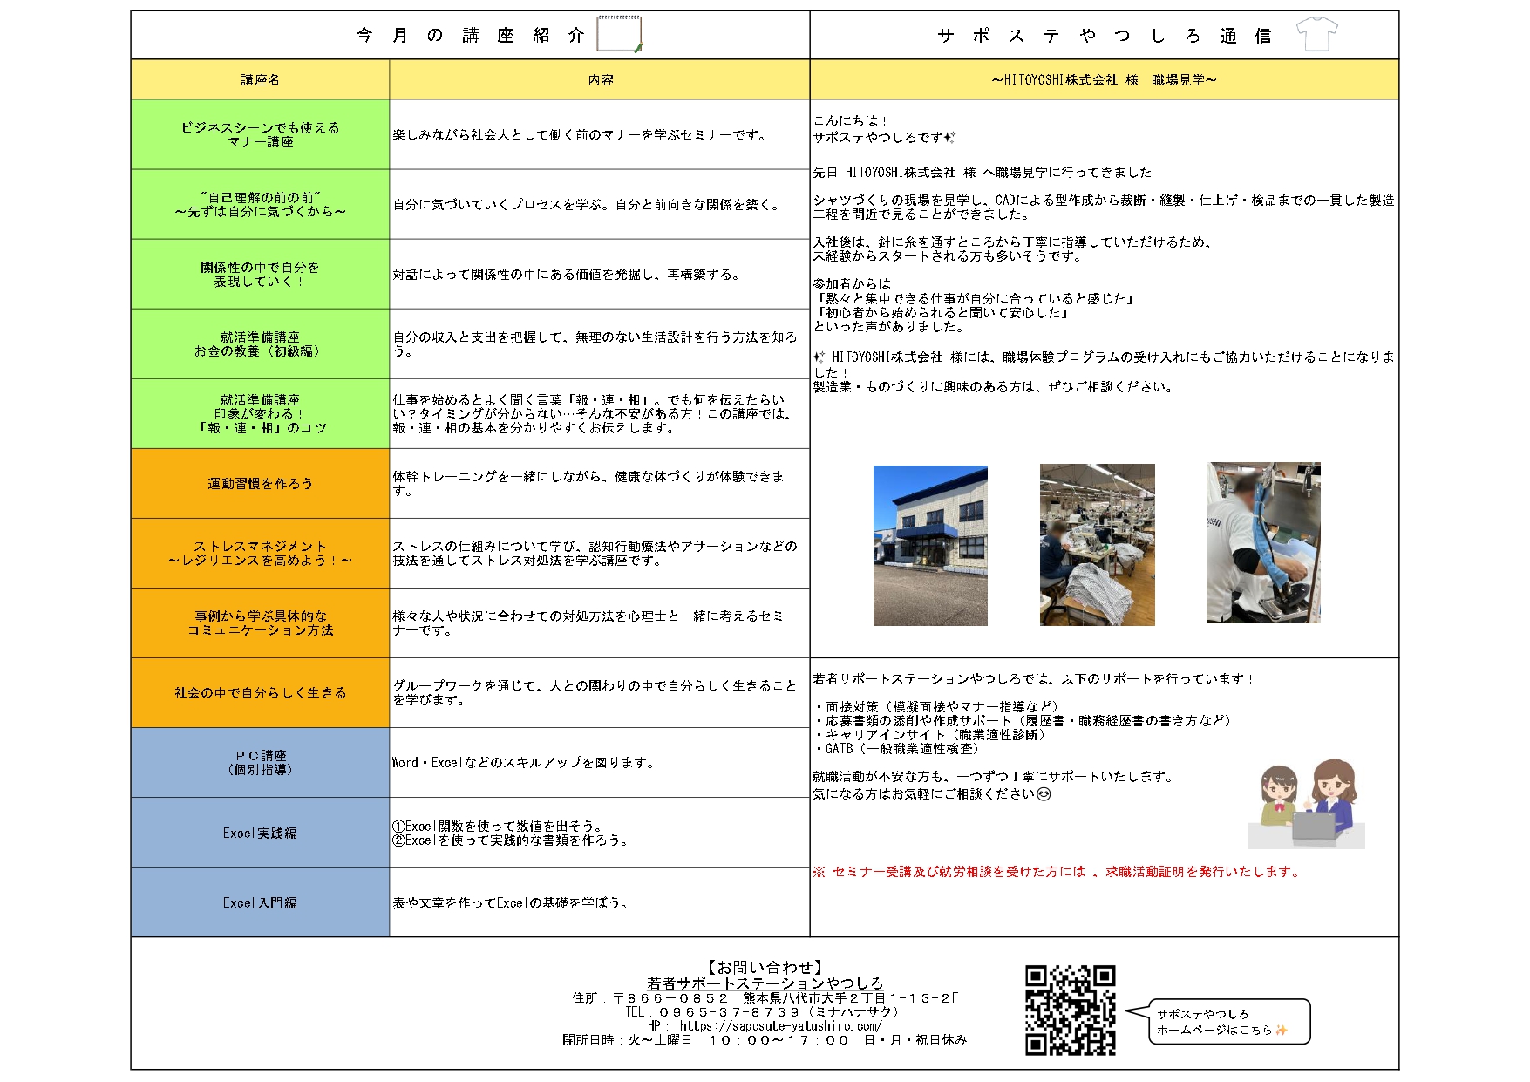Screen dimensions: 1530x1082
Task: Click the two women with laptop illustration
Action: coord(1307,803)
